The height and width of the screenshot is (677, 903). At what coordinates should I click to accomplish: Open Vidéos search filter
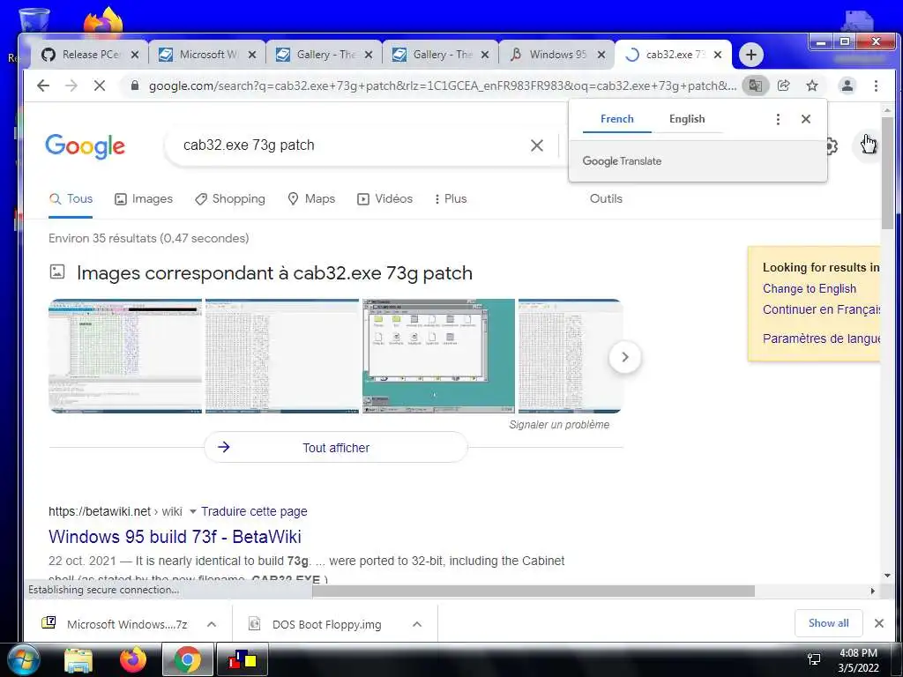[384, 198]
